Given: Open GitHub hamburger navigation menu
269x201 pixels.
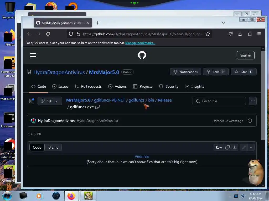Looking at the screenshot, I should pyautogui.click(x=33, y=55).
